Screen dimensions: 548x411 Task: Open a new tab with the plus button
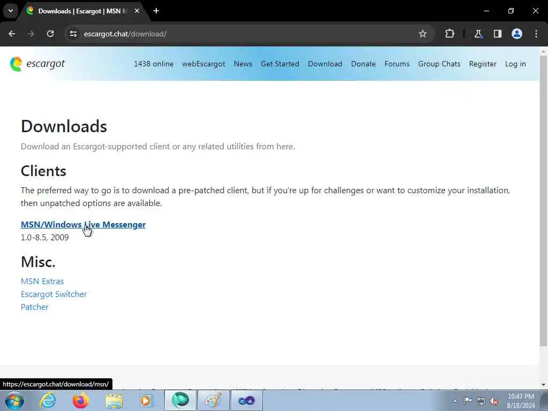click(x=156, y=11)
